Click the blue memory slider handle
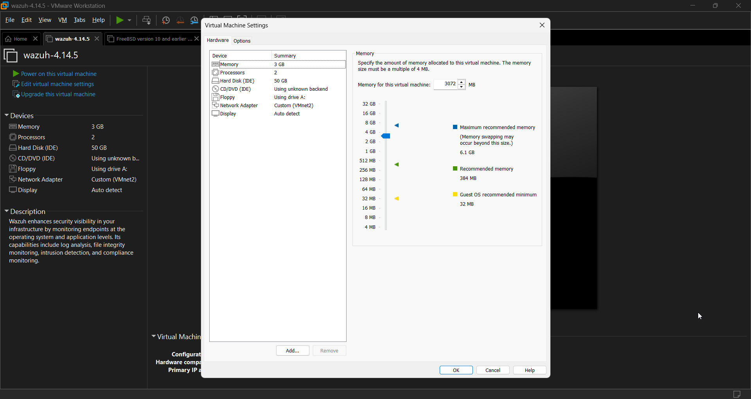This screenshot has height=399, width=751. [386, 136]
